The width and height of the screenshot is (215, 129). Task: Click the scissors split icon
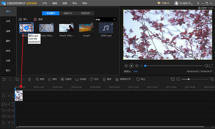pos(23,79)
